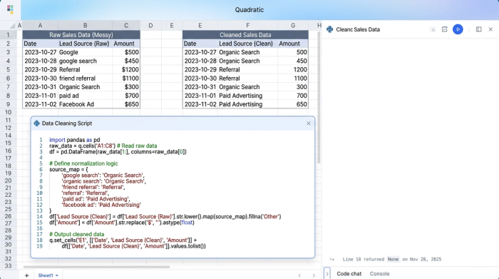The image size is (499, 279).
Task: Select column header D
Action: pos(150,26)
